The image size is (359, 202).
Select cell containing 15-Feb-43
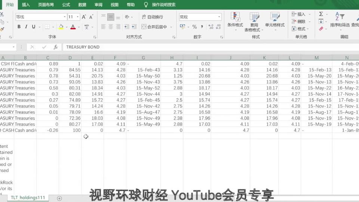click(x=143, y=70)
